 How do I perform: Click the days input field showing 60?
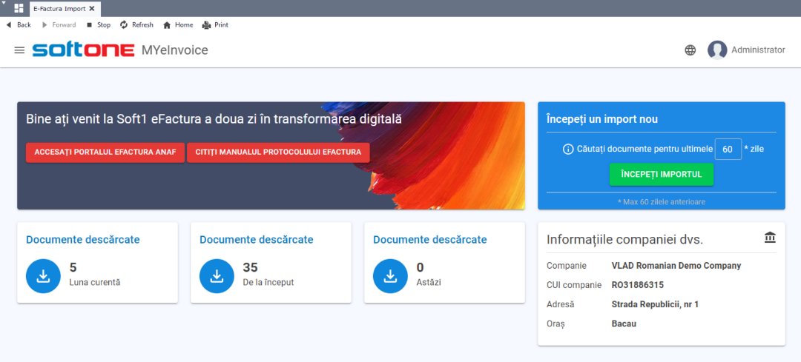728,150
